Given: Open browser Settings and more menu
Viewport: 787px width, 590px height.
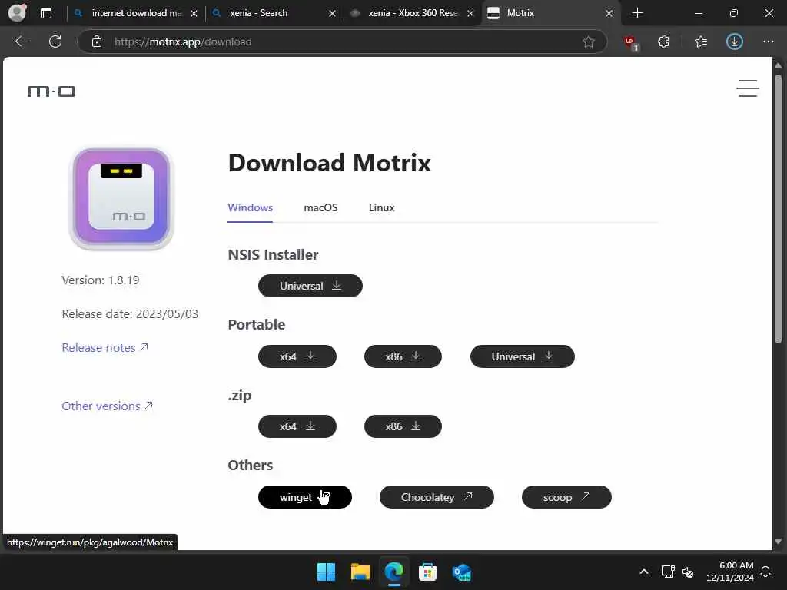Looking at the screenshot, I should click(768, 41).
